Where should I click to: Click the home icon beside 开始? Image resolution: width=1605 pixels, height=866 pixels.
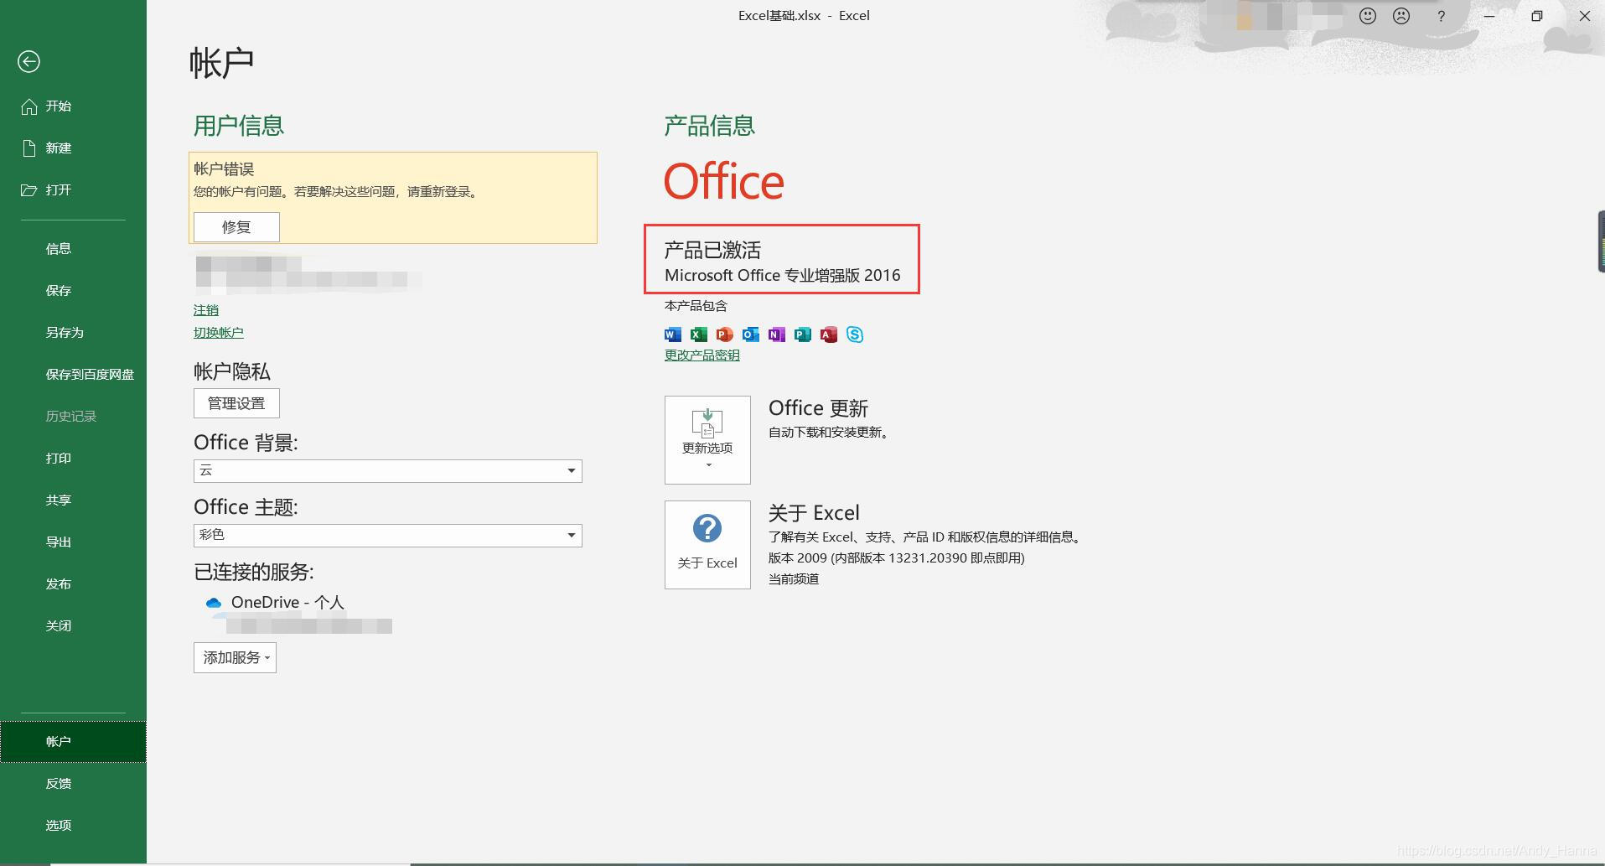(29, 106)
